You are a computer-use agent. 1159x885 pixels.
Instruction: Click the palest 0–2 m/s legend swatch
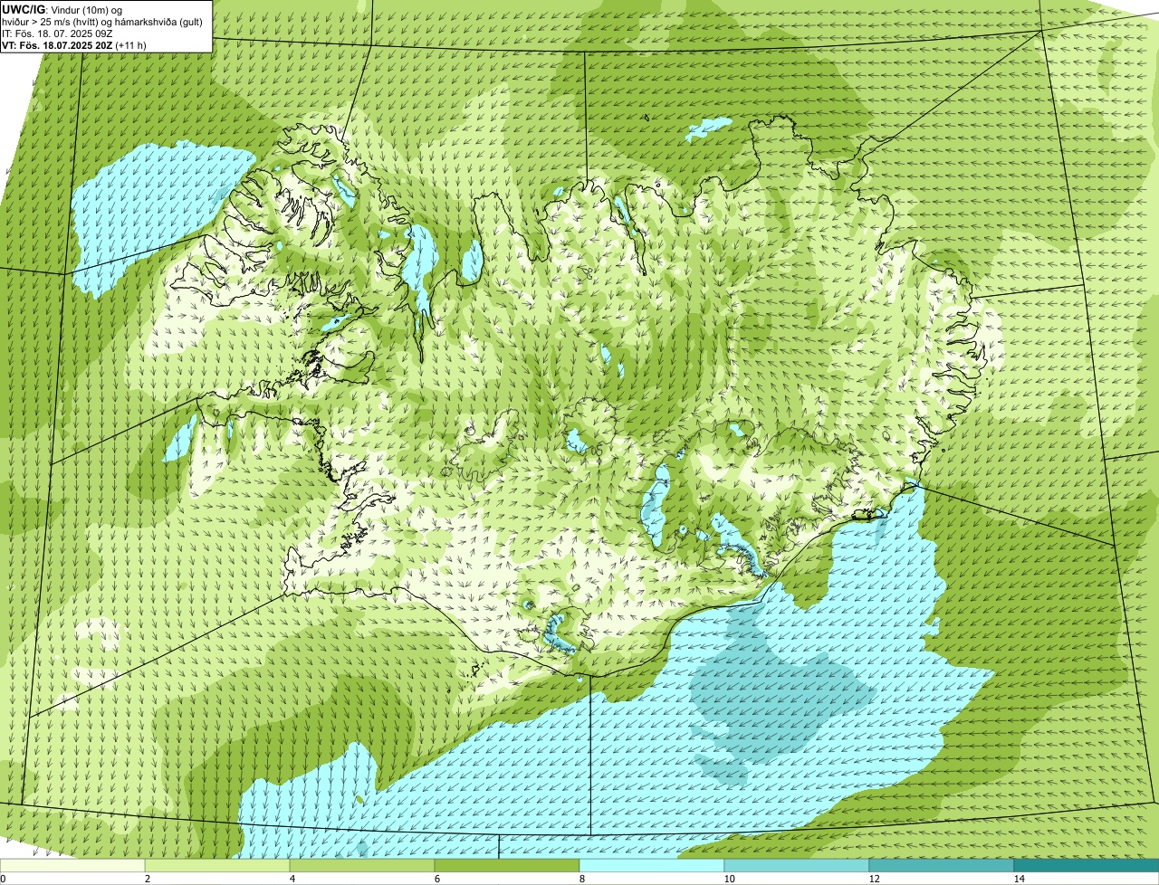pos(72,865)
